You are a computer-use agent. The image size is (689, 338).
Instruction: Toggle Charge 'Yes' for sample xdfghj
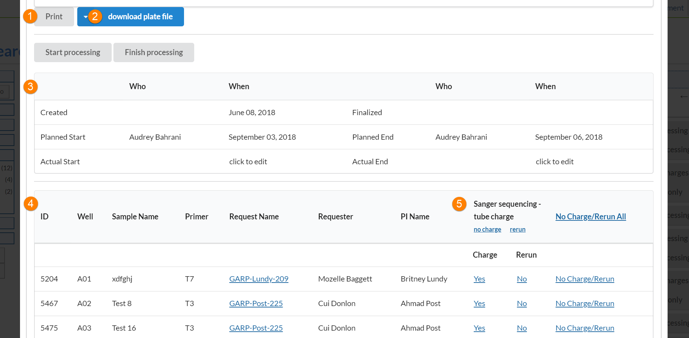(479, 279)
